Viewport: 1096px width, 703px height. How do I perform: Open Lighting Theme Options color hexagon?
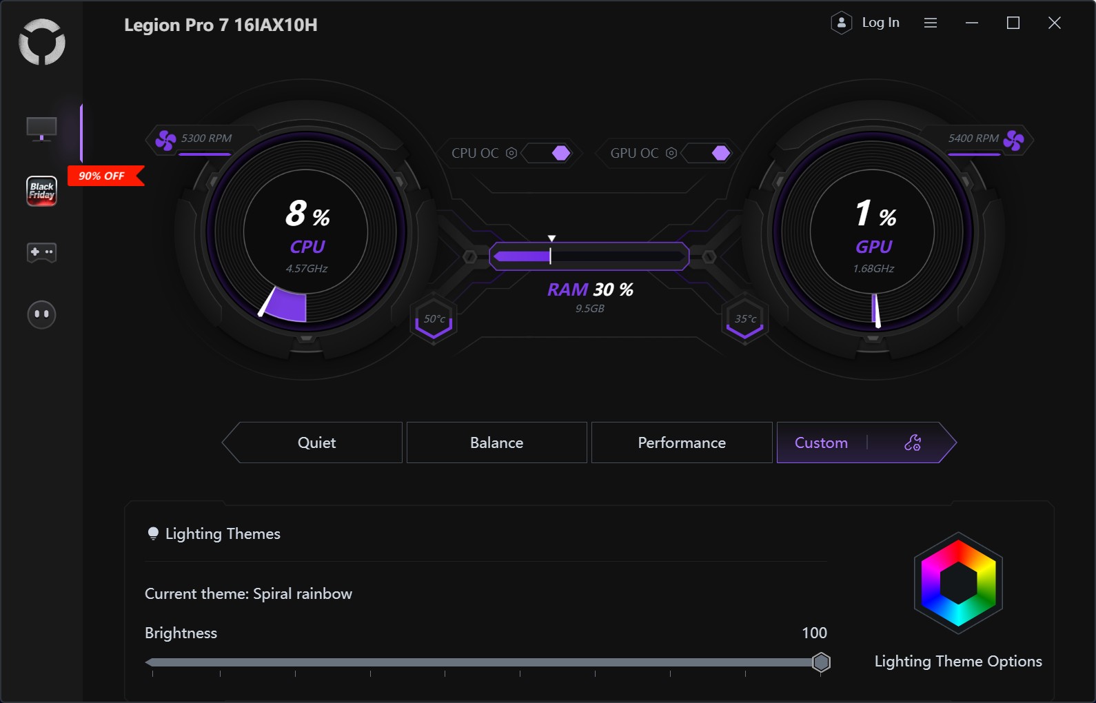click(958, 583)
